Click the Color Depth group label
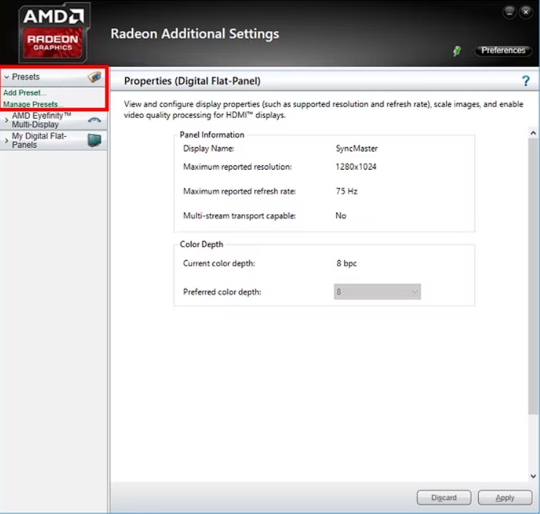The width and height of the screenshot is (540, 514). (x=202, y=244)
